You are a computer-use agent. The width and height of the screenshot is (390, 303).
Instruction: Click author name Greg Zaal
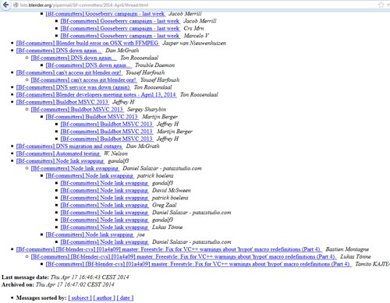pos(165,205)
